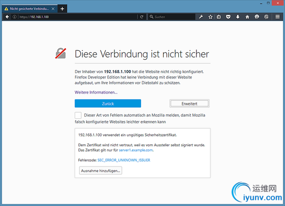Click text 'verwendet ein ungültiges Sicherheitszertifikat'

click(x=139, y=135)
